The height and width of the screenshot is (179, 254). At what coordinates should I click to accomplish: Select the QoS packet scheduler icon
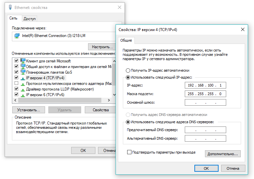click(x=23, y=72)
